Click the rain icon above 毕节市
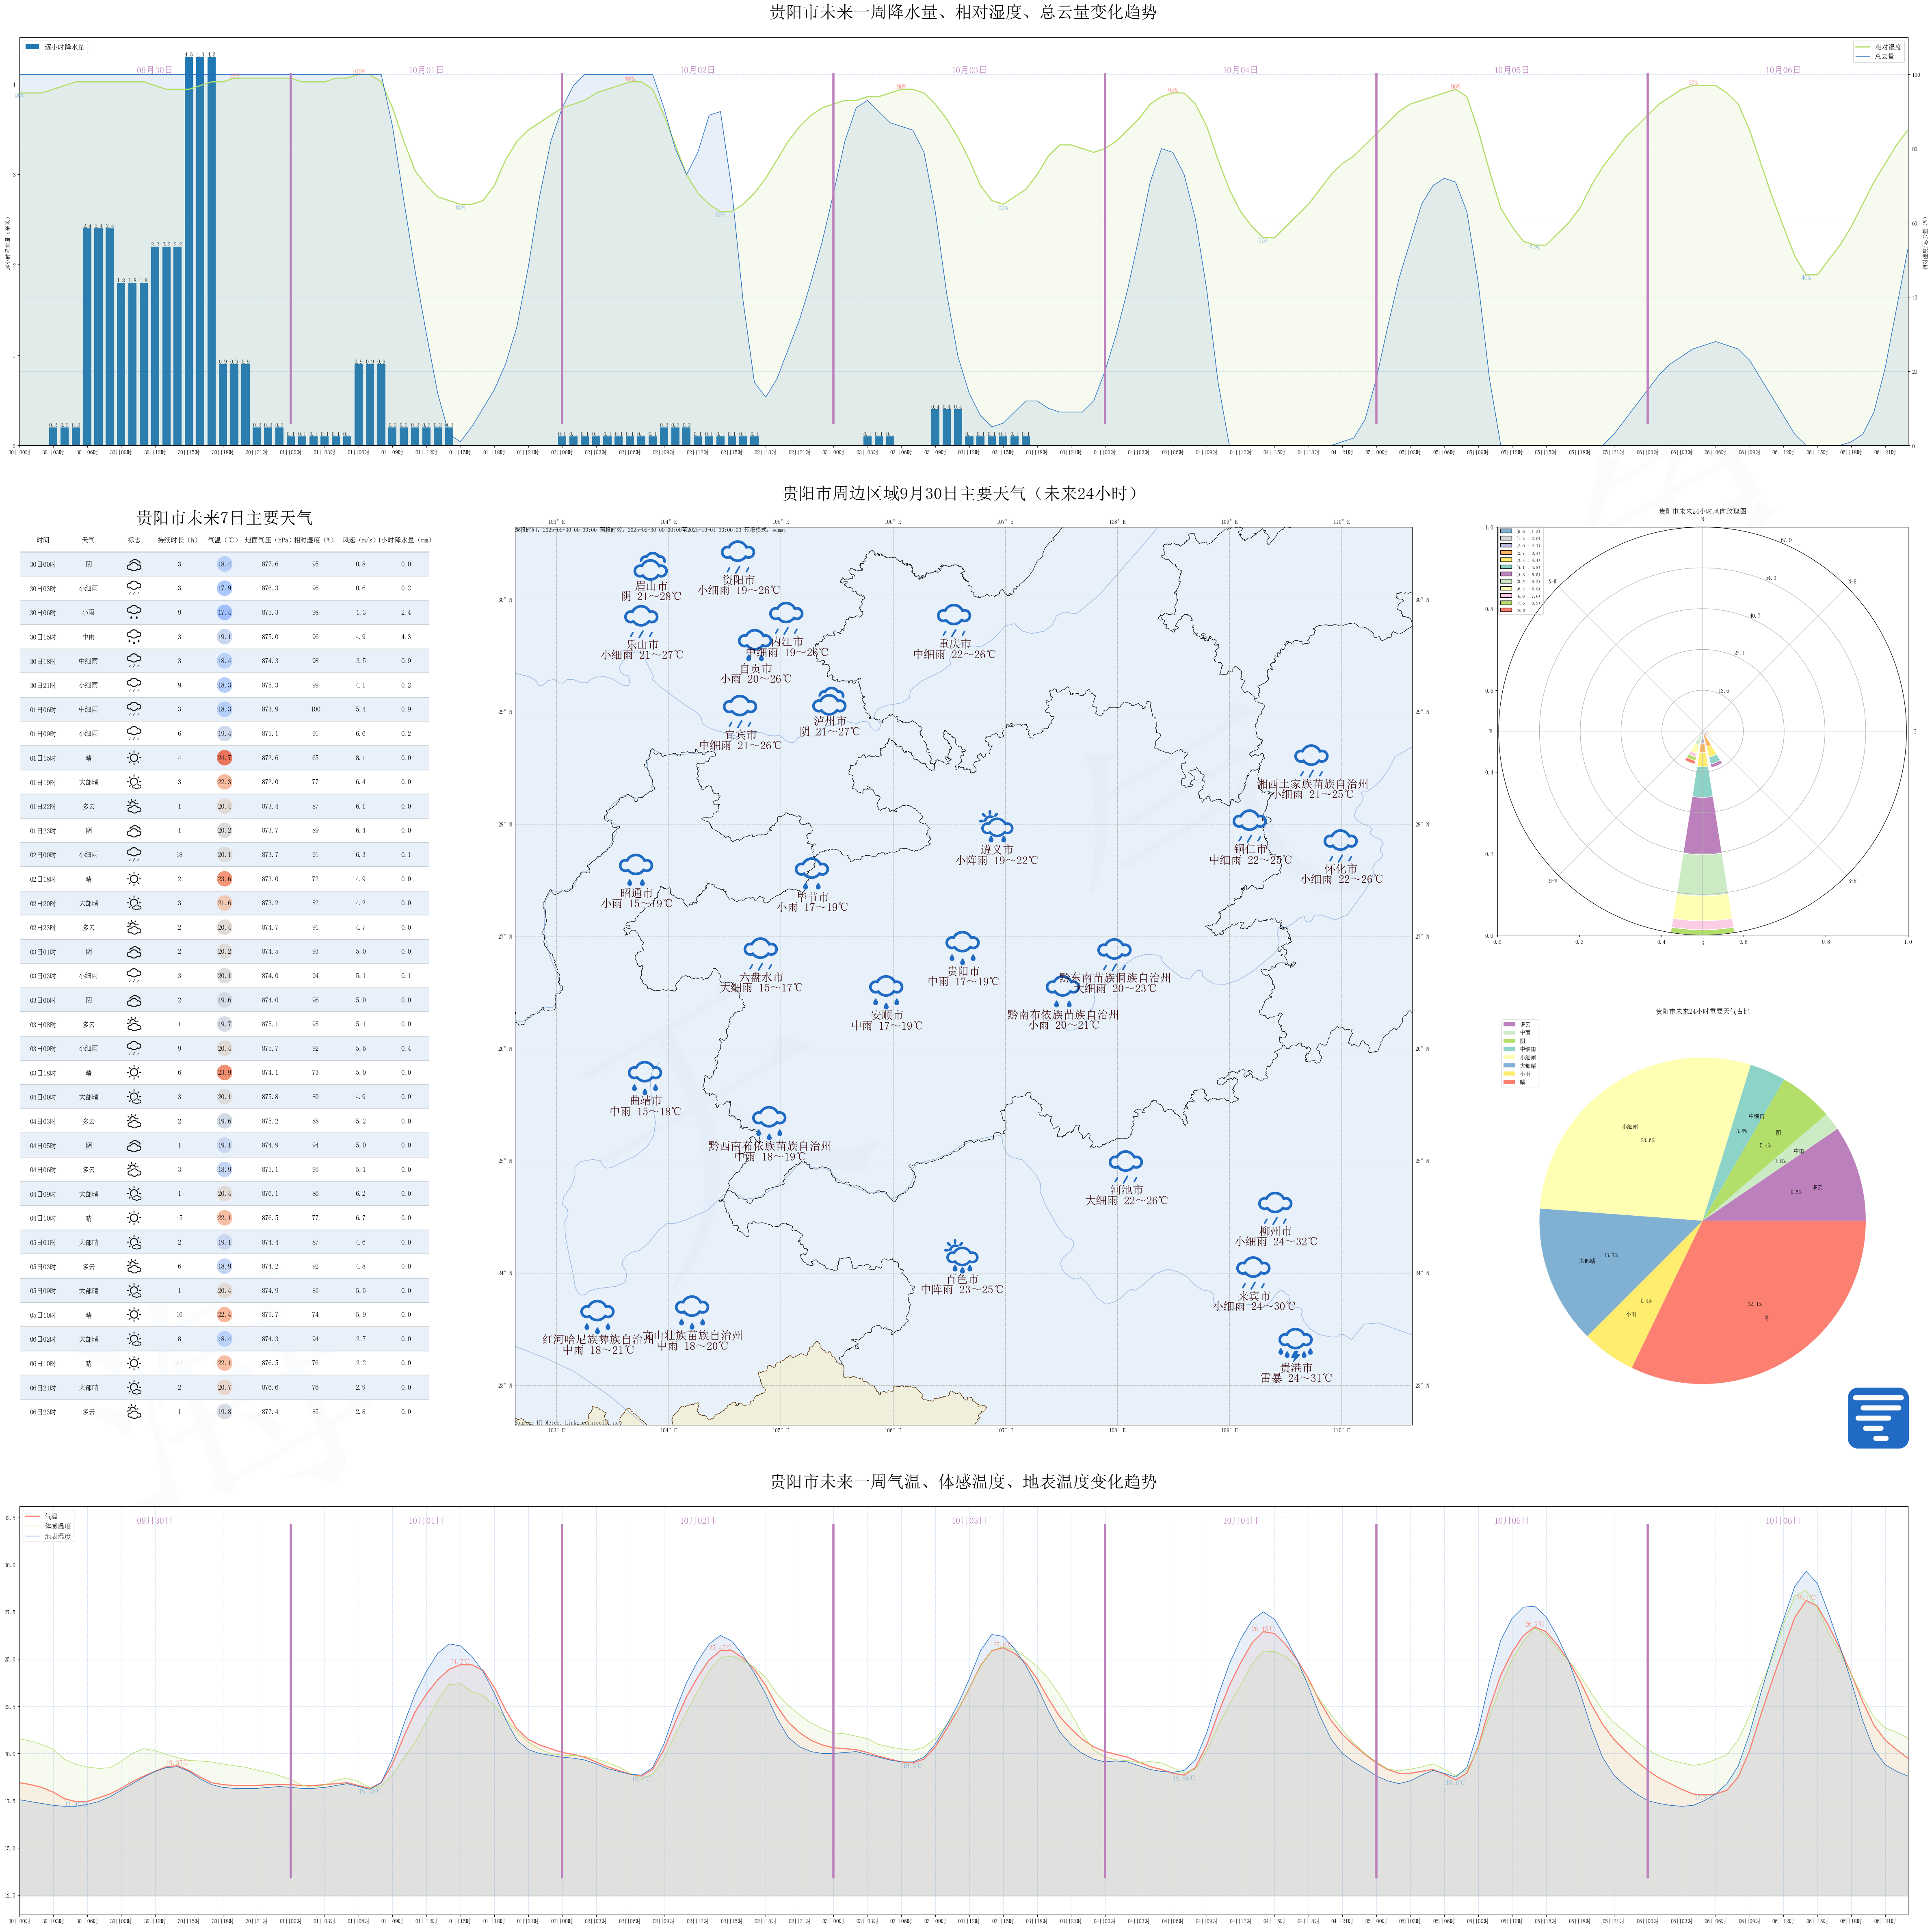Screen dimensions: 1932x1928 (812, 874)
